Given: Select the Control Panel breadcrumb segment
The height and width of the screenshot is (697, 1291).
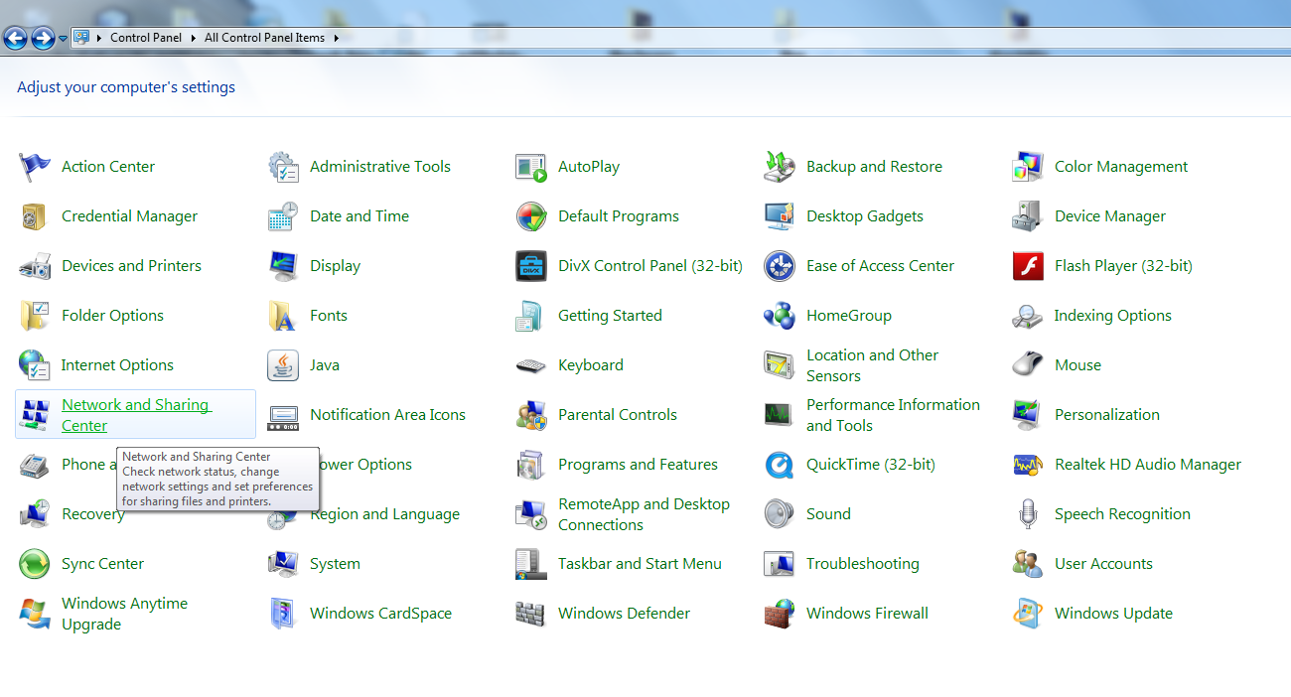Looking at the screenshot, I should coord(146,38).
